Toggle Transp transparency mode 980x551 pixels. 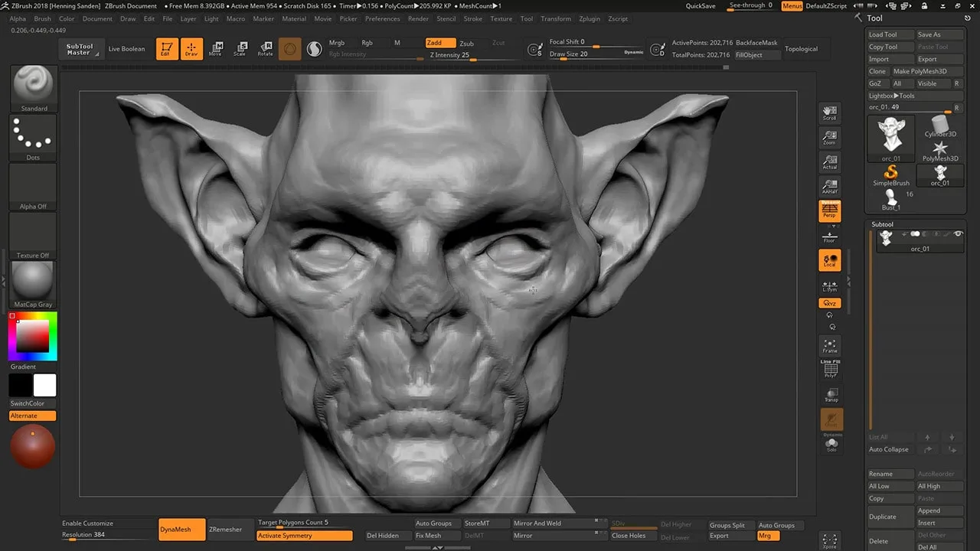(830, 394)
